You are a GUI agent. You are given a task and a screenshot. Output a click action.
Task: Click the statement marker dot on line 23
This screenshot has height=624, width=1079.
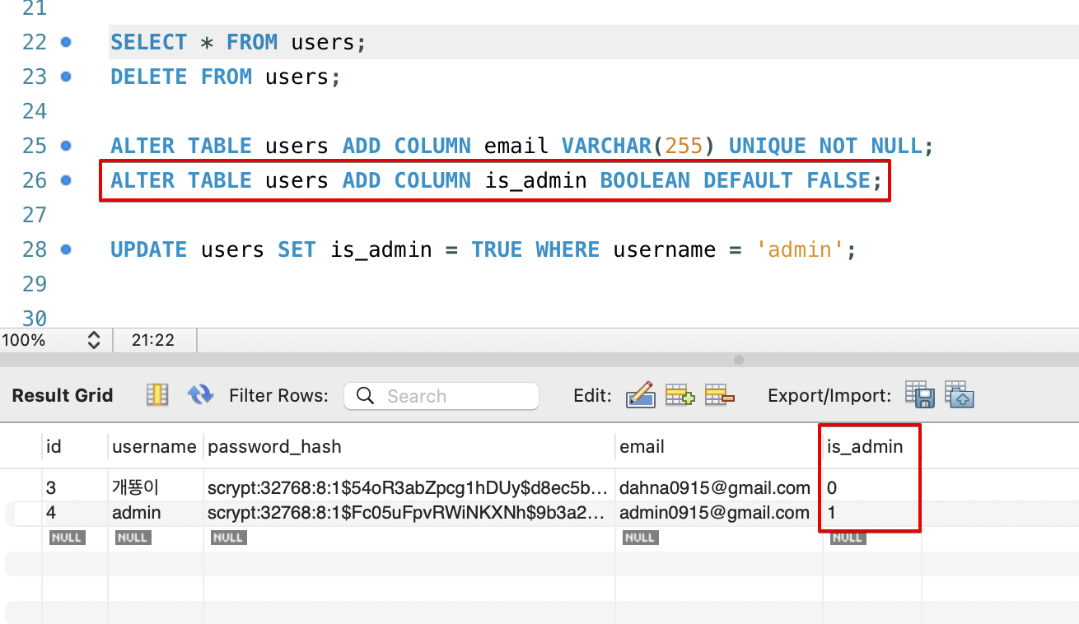[x=66, y=77]
